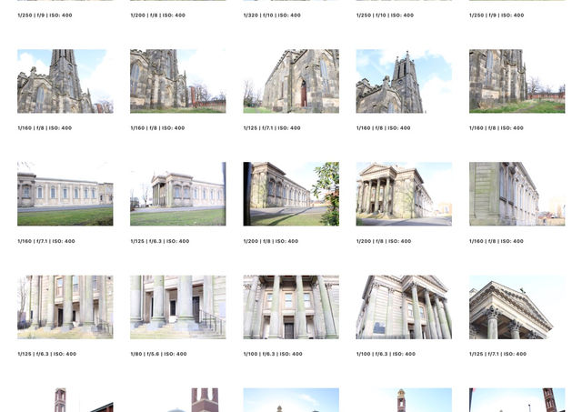This screenshot has width=582, height=412.
Task: Select the caption below the distant portico photo
Action: pos(160,241)
